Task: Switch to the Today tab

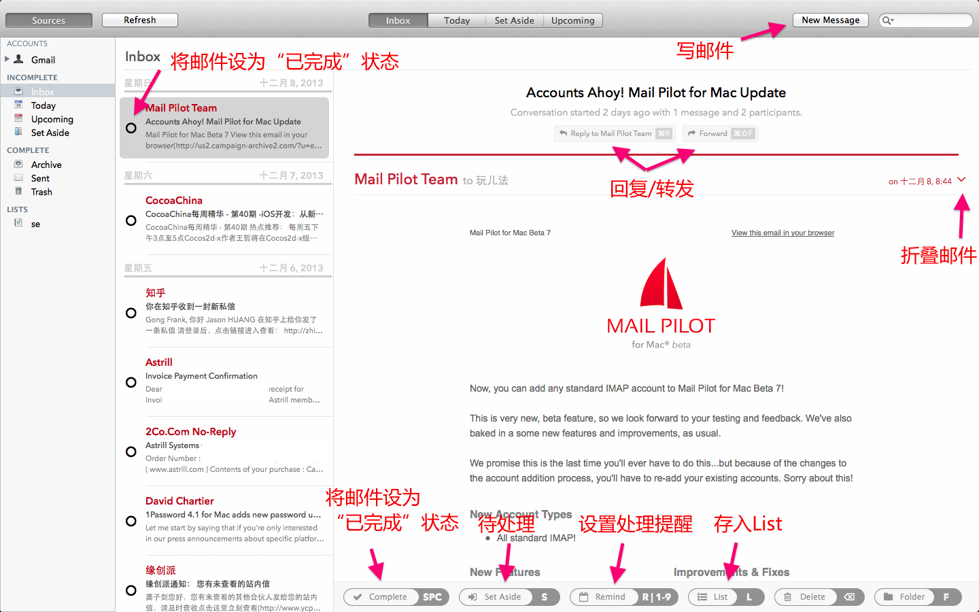Action: [457, 20]
